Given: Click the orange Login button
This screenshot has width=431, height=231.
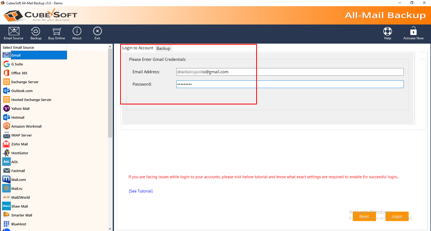Looking at the screenshot, I should tap(397, 216).
